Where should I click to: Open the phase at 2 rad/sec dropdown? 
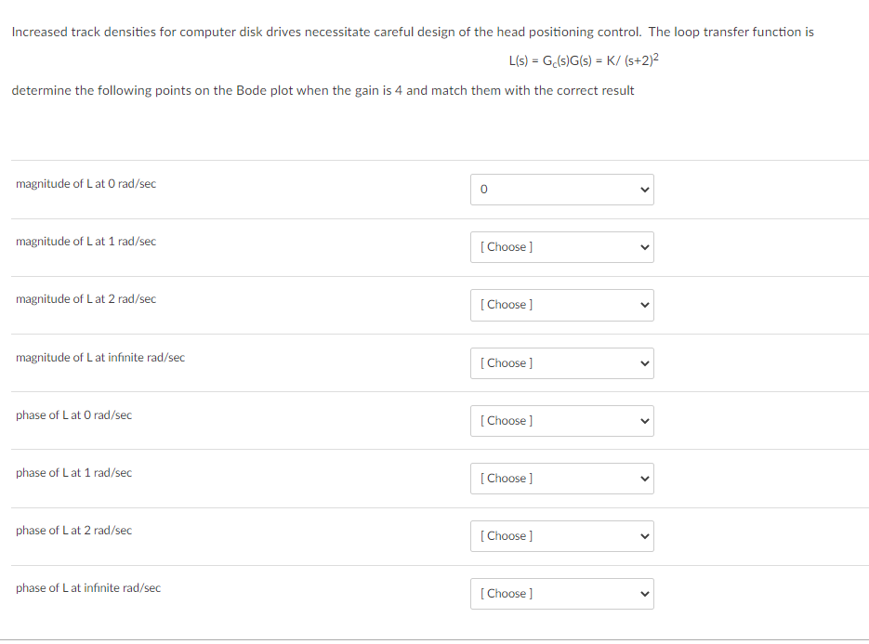pos(561,536)
